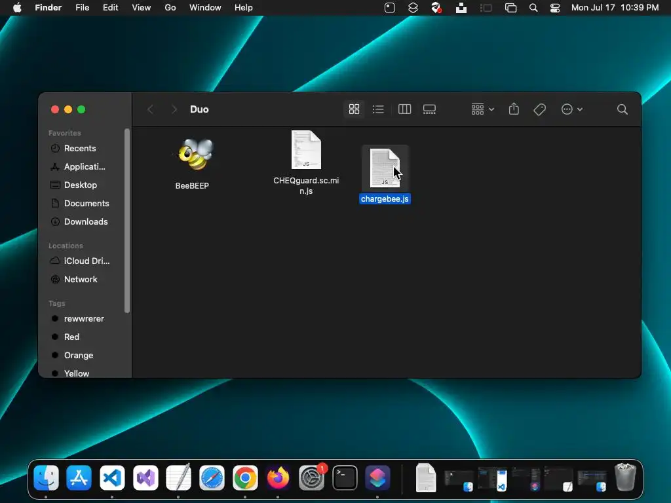This screenshot has width=671, height=503.
Task: Click the Stage Manager windows menu bar icon
Action: click(510, 8)
